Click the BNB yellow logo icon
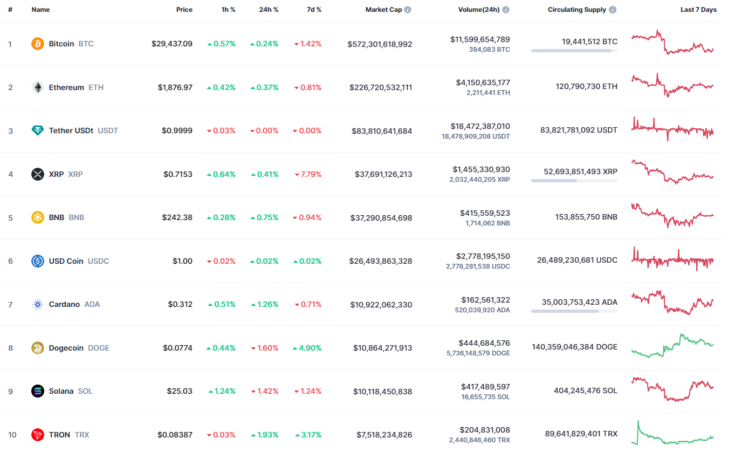Image resolution: width=735 pixels, height=452 pixels. [x=37, y=217]
